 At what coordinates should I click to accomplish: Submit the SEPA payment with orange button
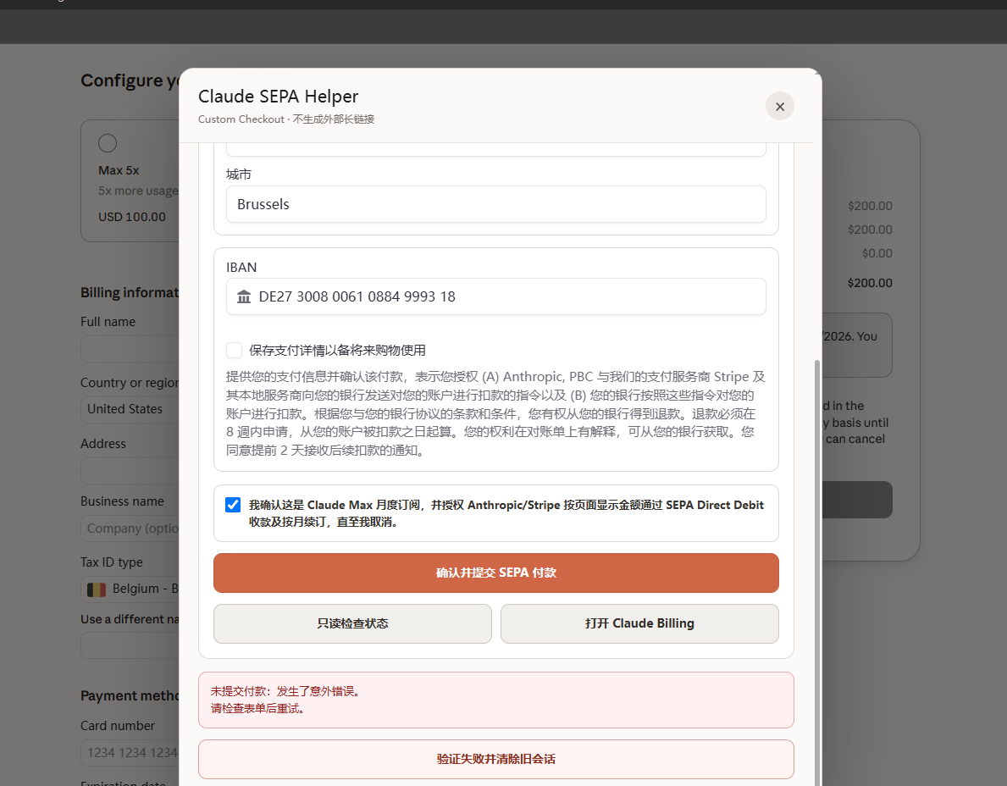[495, 573]
